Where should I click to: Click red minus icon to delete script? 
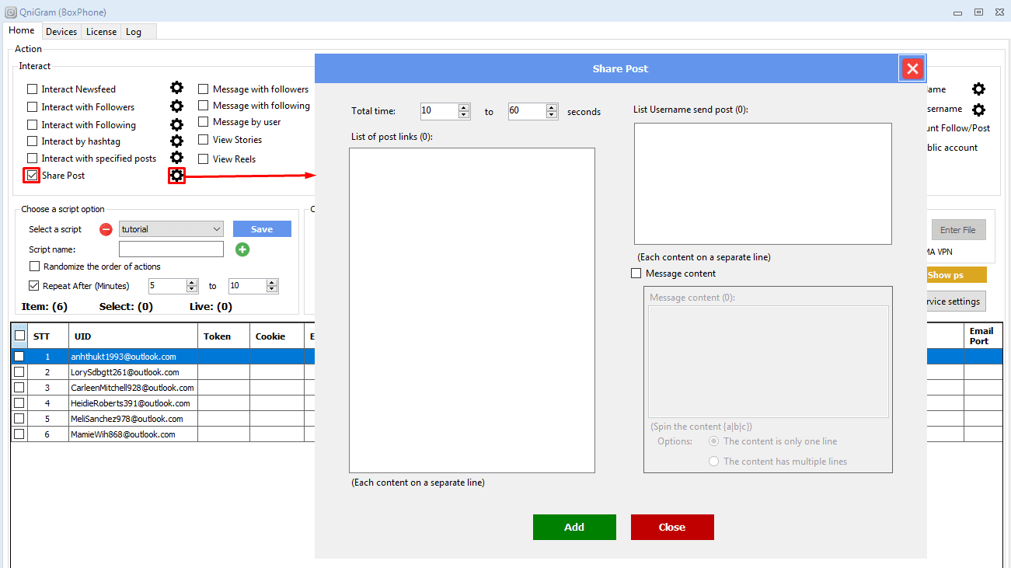[106, 229]
